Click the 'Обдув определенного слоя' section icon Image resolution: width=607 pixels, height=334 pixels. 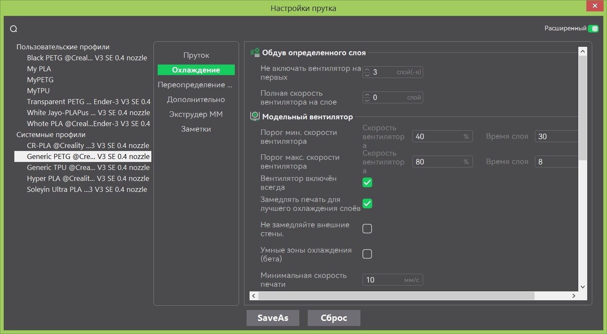click(255, 53)
